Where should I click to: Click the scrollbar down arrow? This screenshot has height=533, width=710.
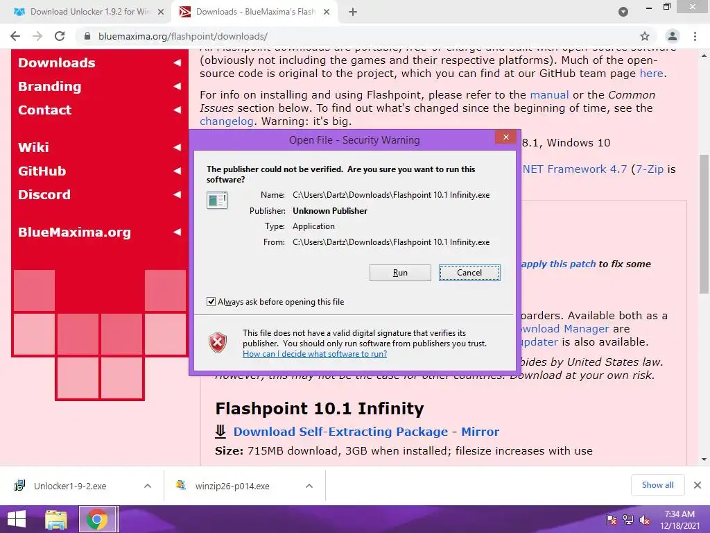(x=704, y=459)
